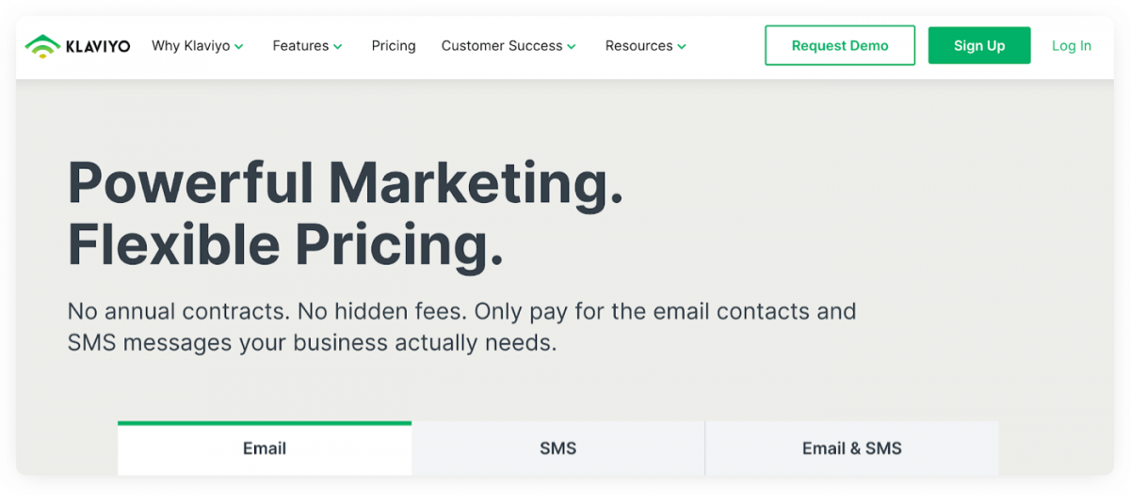Switch to the Email & SMS tab
Viewport: 1130px width, 501px height.
coord(852,448)
